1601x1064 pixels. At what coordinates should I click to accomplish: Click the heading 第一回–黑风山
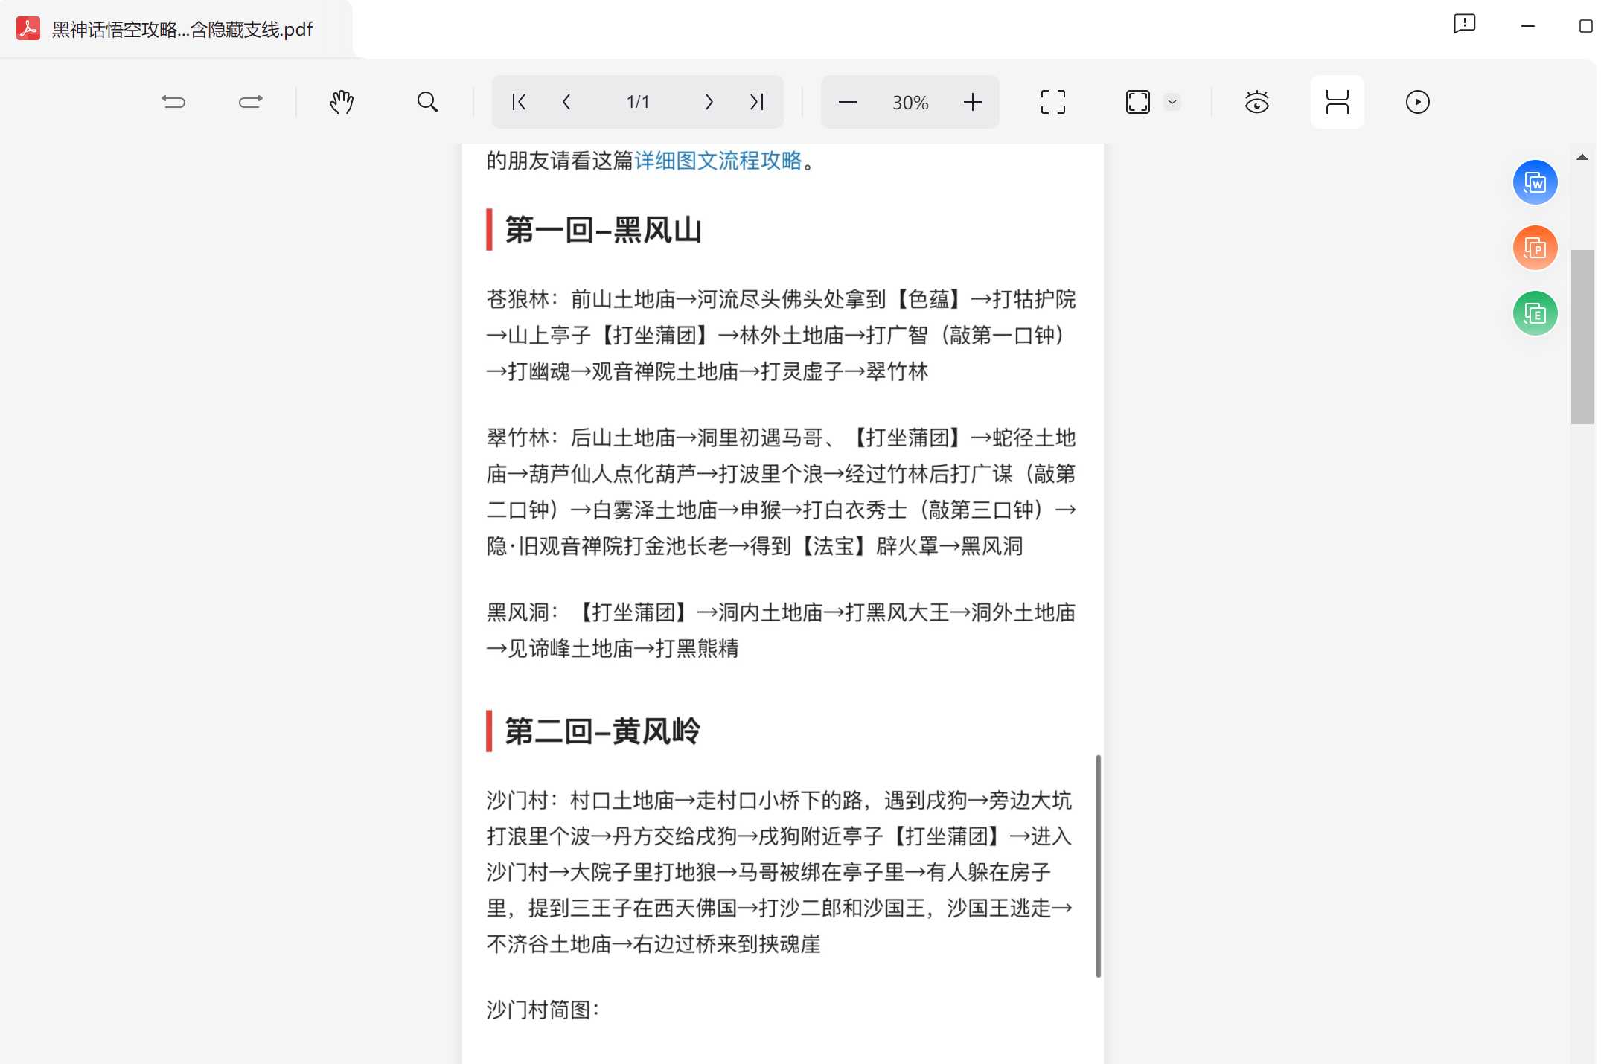pos(604,230)
